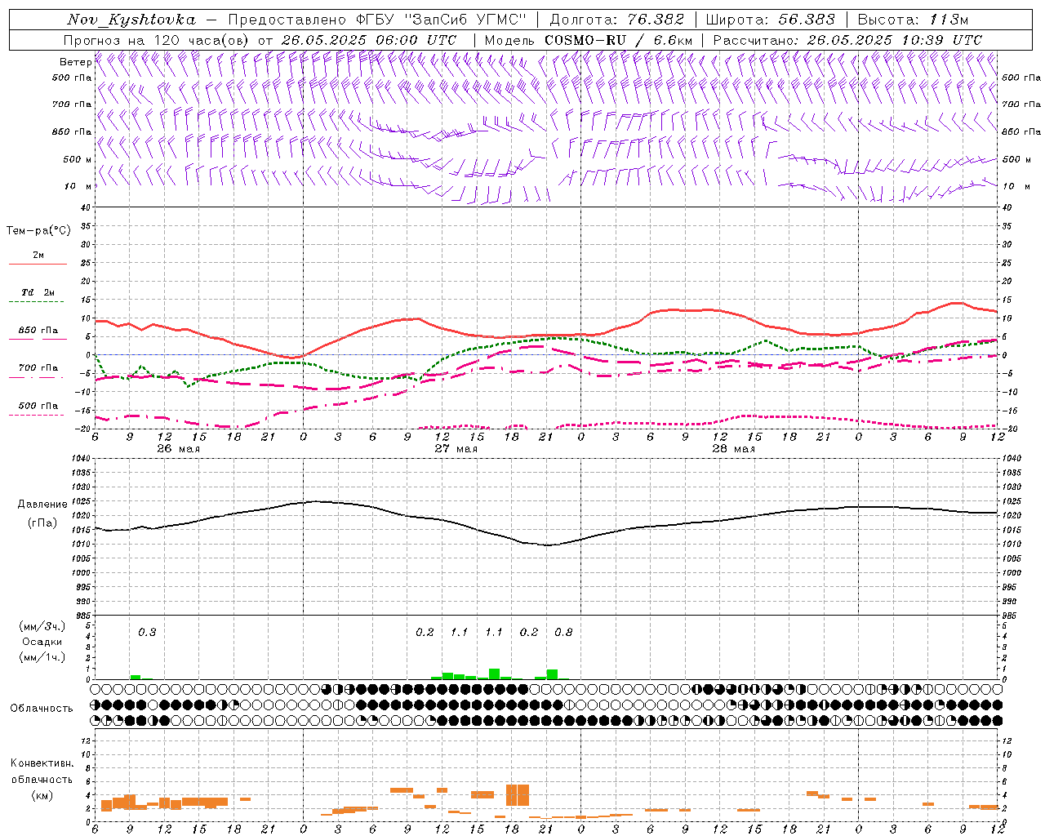Screen dimensions: 1045x836
Task: Select the provider text ФГБУ "ЗапСиб УГМС"
Action: [441, 20]
